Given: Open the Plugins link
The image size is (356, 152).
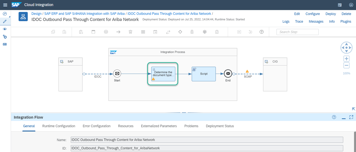Looking at the screenshot, I should tap(346, 21).
